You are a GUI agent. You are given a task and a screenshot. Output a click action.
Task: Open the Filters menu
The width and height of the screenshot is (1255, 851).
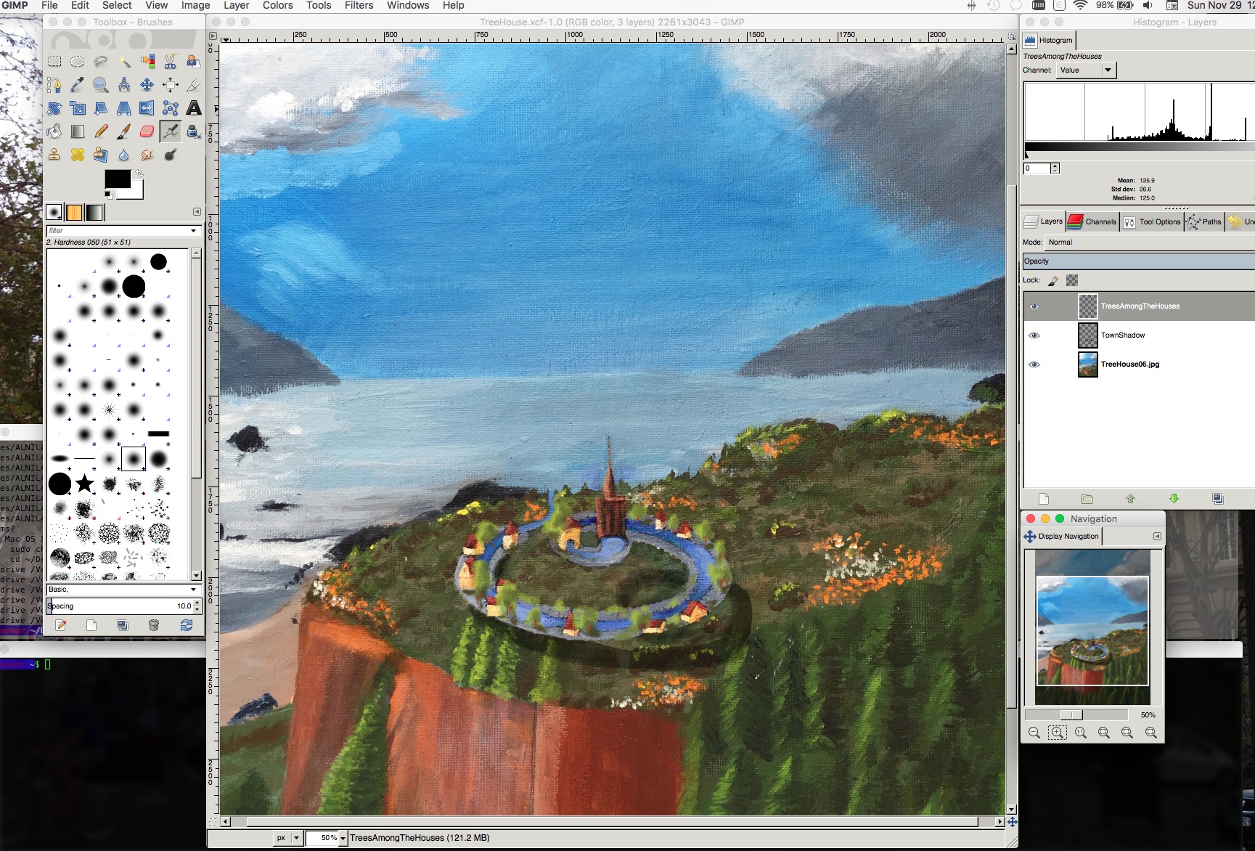coord(359,6)
